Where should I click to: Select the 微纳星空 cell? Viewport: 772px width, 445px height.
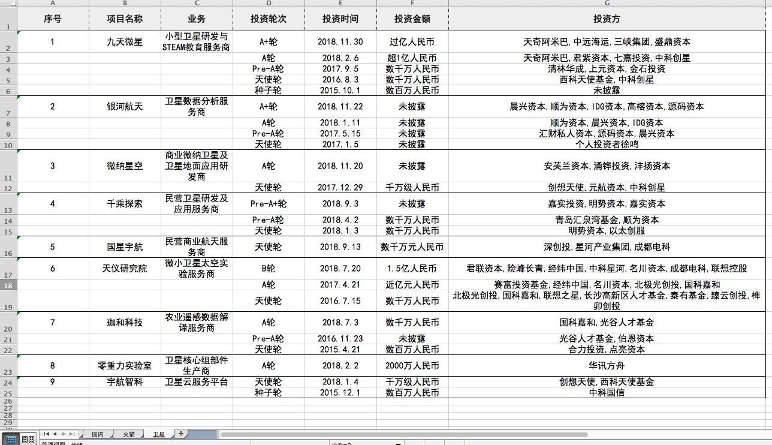(x=125, y=166)
